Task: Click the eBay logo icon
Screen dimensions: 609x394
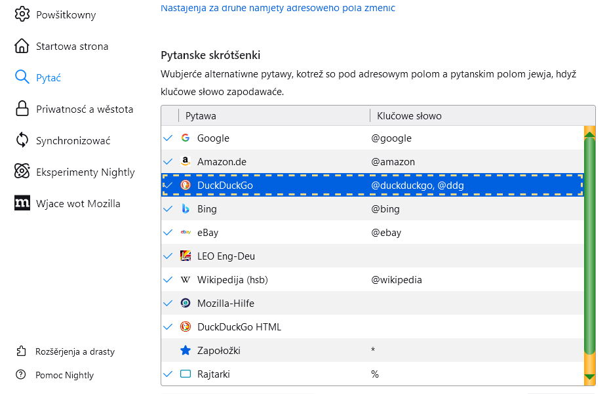Action: pyautogui.click(x=186, y=233)
